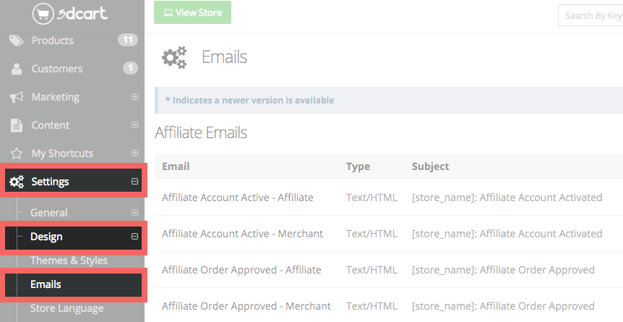Click the Email column header
The width and height of the screenshot is (623, 322).
[176, 166]
